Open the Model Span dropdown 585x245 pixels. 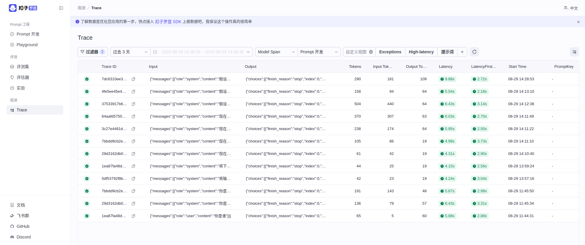[x=276, y=52]
